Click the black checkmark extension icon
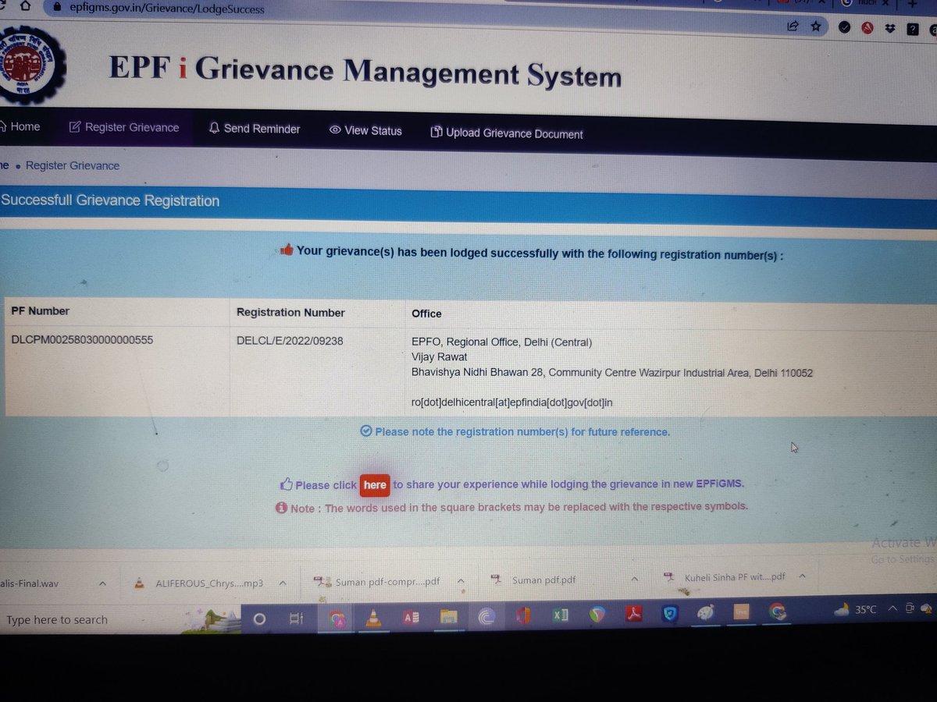937x702 pixels. coord(843,27)
